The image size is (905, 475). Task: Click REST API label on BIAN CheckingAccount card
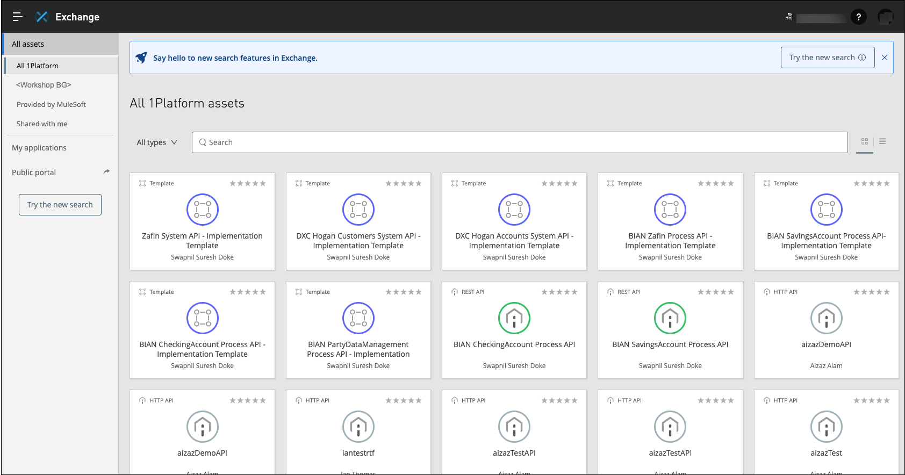[x=473, y=292]
